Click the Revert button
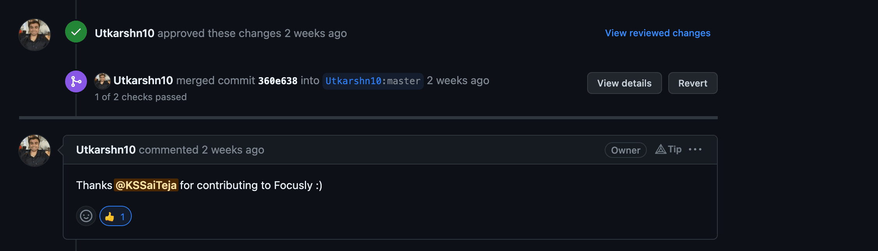 [693, 83]
